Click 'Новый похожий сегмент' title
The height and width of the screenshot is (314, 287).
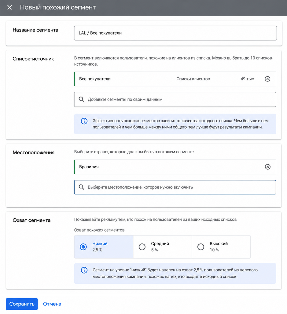(x=58, y=7)
